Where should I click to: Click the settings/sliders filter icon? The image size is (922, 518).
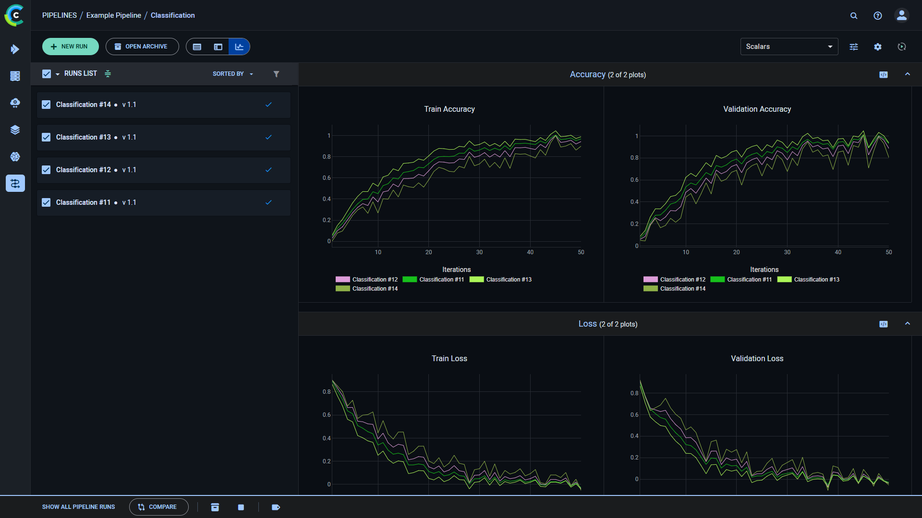pos(854,47)
